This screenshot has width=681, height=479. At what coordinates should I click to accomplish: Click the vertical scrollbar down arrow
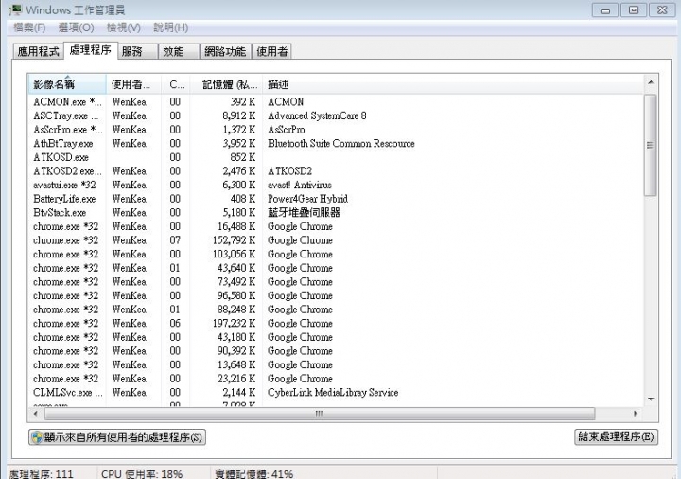[651, 399]
